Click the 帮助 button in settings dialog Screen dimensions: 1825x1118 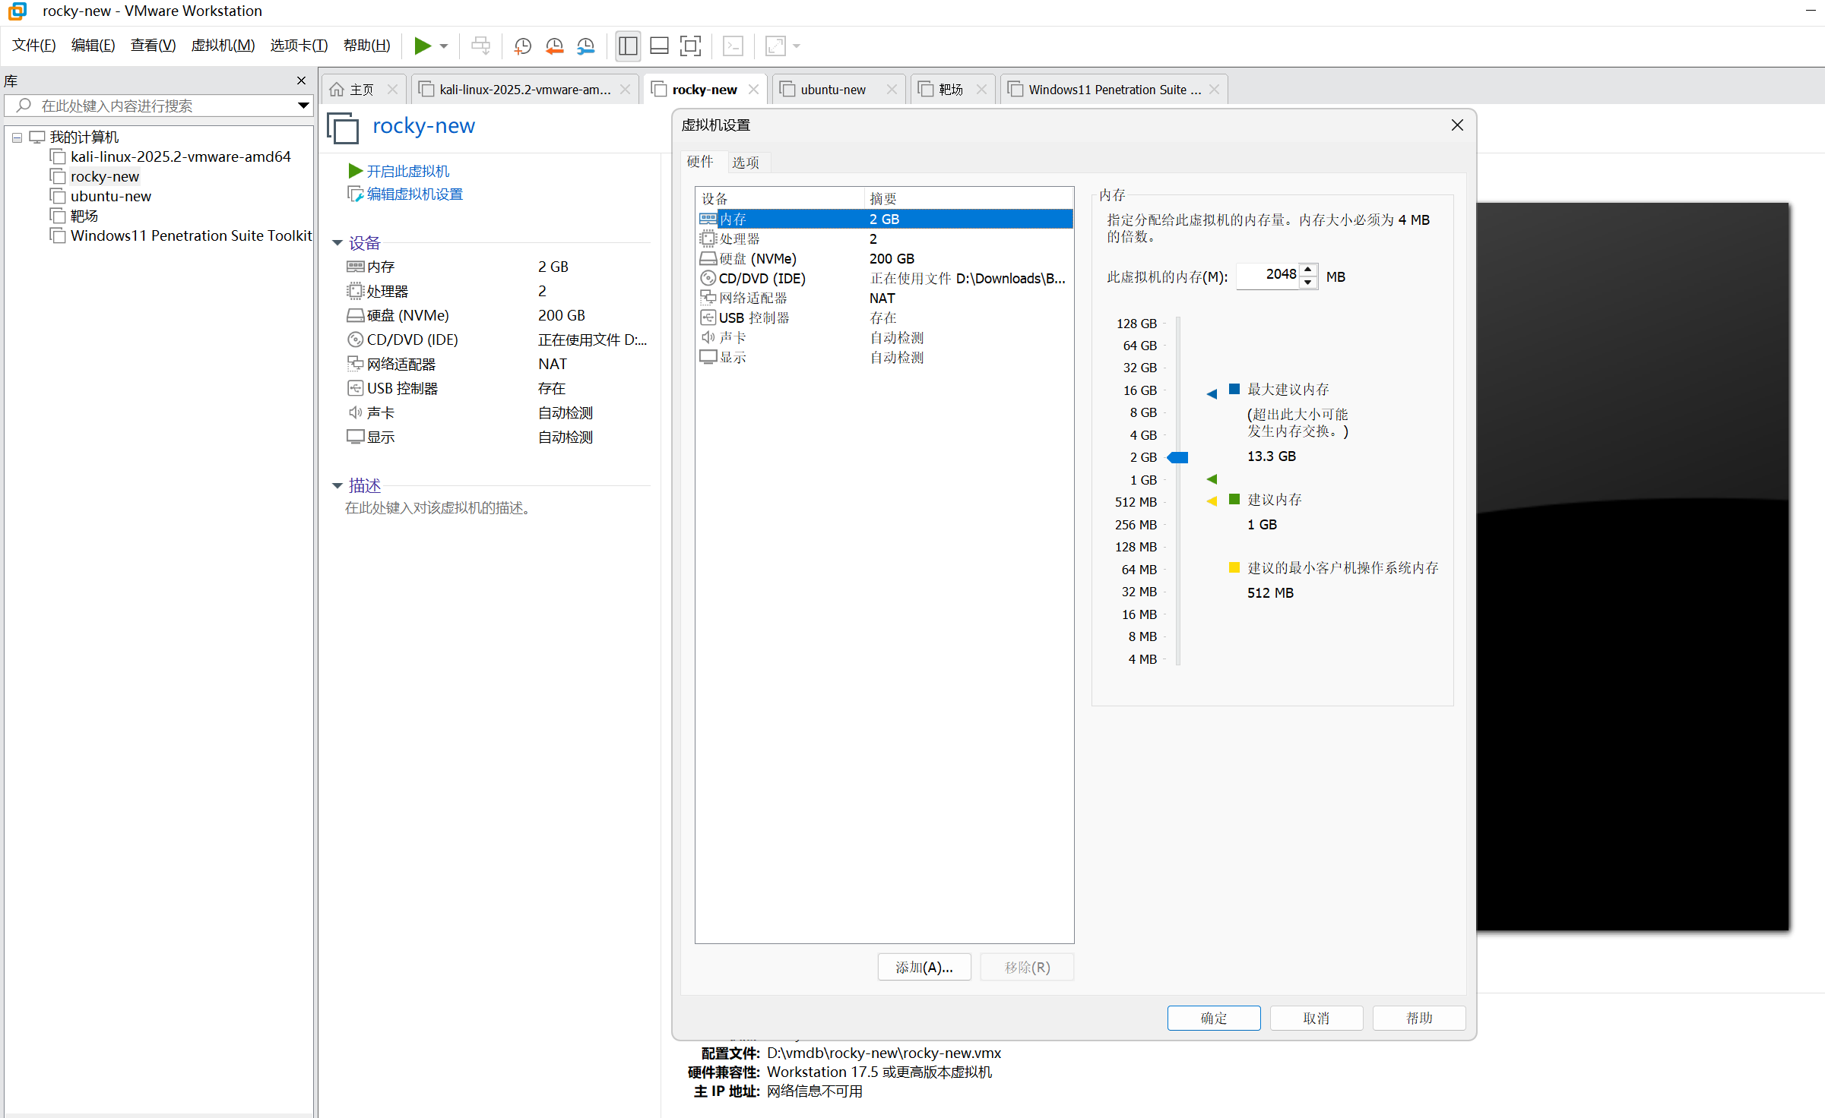1418,1018
